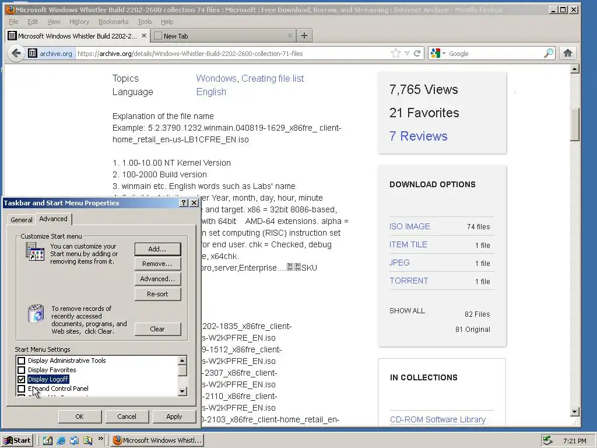The width and height of the screenshot is (597, 448).
Task: Enable Display Administrative Tools checkbox
Action: coord(22,360)
